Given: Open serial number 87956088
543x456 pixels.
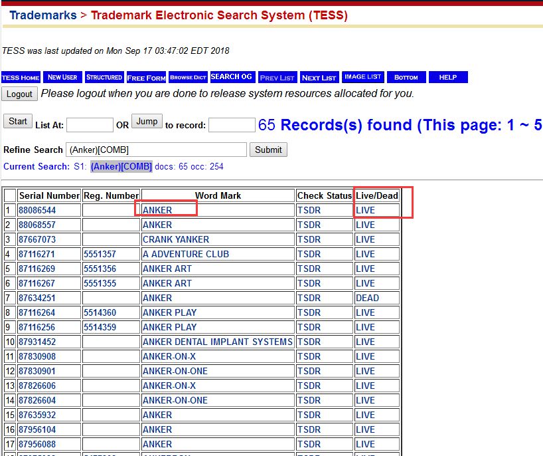Looking at the screenshot, I should tap(37, 444).
